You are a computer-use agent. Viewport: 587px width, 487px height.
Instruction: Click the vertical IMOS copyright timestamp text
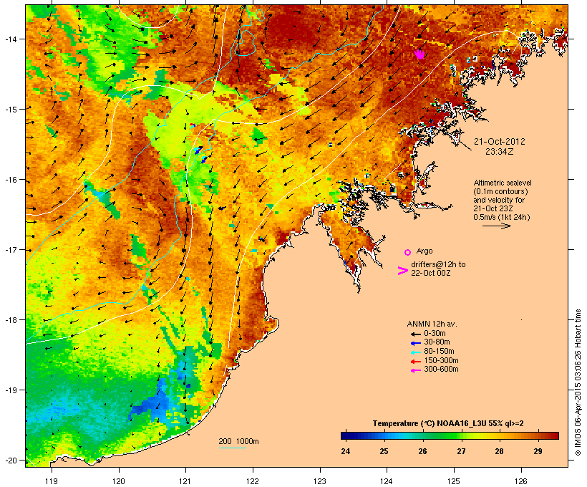point(578,382)
